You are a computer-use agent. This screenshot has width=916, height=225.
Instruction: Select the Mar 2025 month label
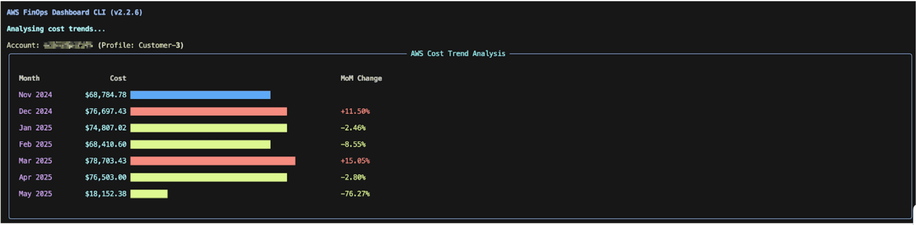35,161
